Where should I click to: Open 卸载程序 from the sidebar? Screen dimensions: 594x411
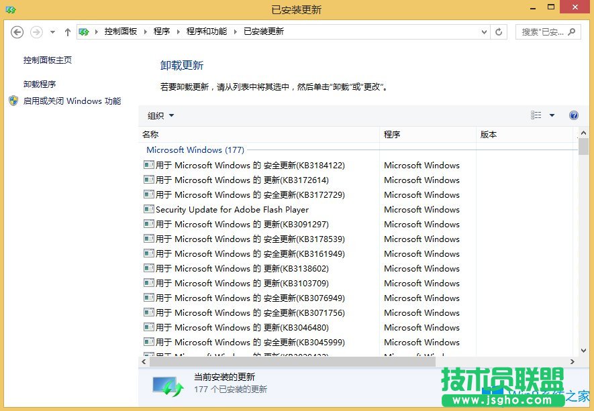coord(38,83)
